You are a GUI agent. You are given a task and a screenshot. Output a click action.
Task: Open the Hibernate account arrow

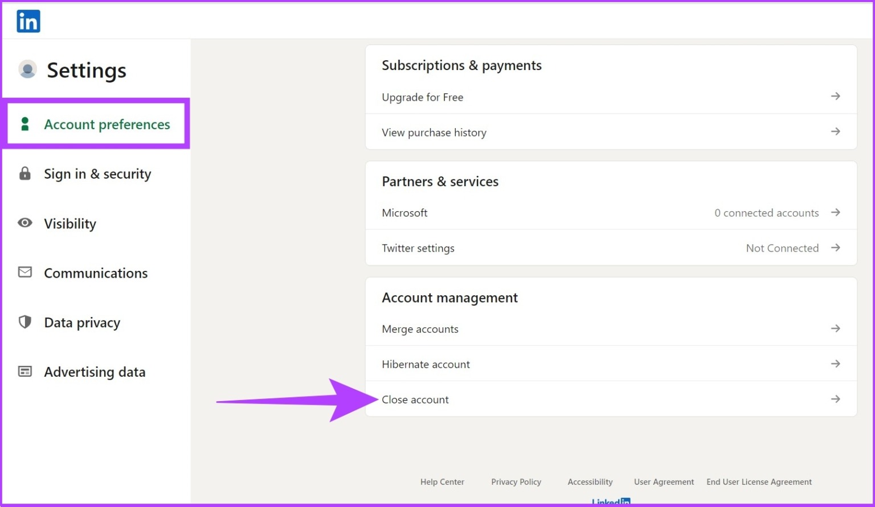coord(835,364)
